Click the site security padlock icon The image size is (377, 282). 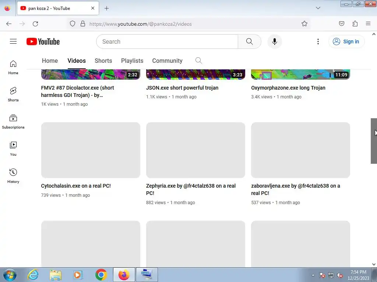pyautogui.click(x=83, y=24)
